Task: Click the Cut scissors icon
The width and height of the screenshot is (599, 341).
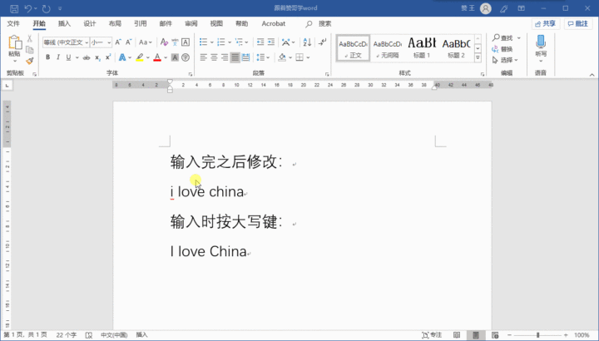Action: tap(30, 38)
